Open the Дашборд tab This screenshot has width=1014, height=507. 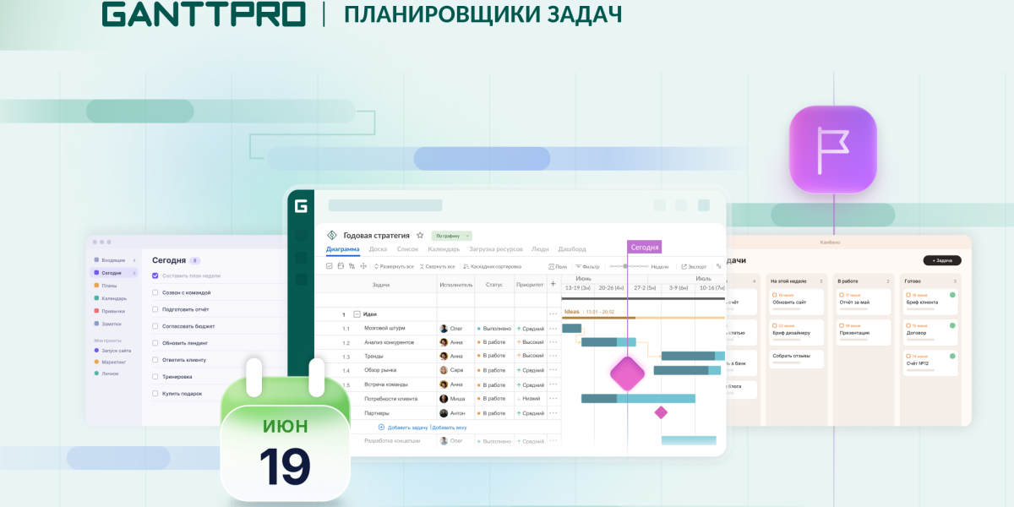click(x=572, y=249)
